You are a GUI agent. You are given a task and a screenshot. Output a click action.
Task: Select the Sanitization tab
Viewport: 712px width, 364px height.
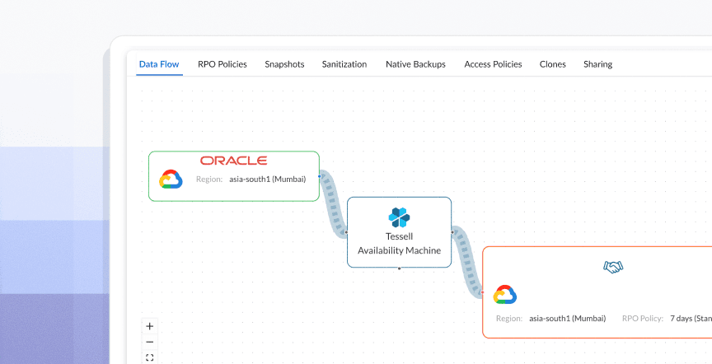click(344, 64)
